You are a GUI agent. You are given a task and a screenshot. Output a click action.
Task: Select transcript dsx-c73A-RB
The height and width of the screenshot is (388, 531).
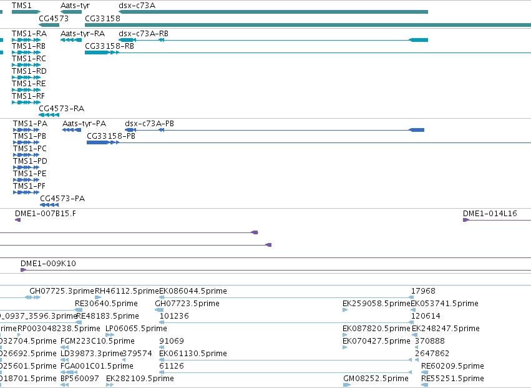(x=273, y=40)
